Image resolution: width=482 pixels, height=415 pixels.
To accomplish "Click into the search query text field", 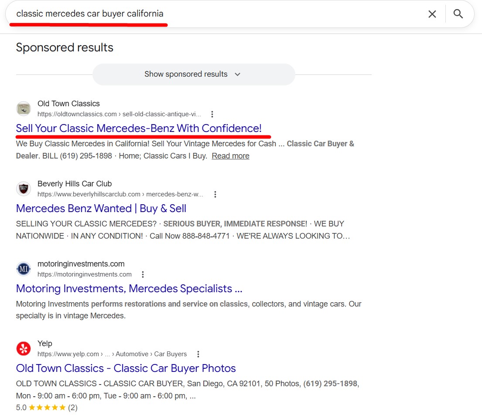I will pyautogui.click(x=218, y=14).
